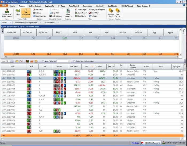
Task: Click Apply to all Reports
Action: pos(97,10)
